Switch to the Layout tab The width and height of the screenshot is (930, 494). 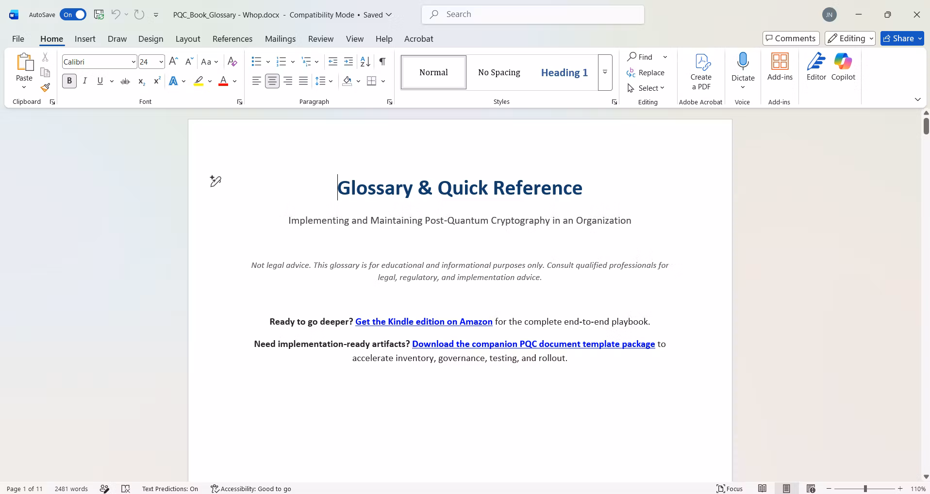click(188, 39)
